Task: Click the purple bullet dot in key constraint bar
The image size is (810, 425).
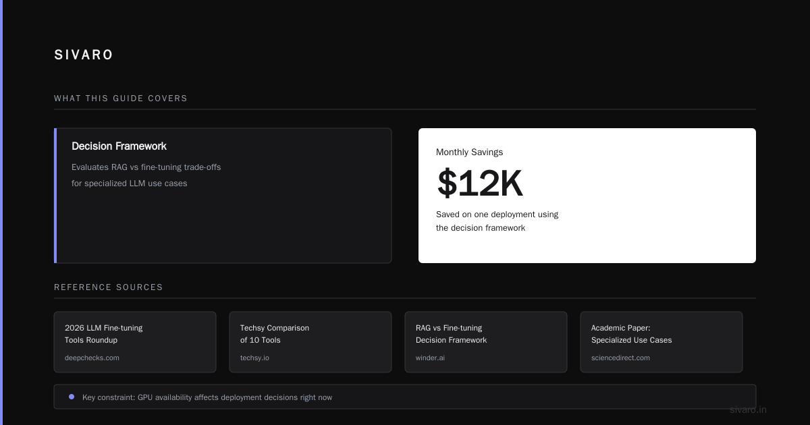Action: tap(72, 397)
